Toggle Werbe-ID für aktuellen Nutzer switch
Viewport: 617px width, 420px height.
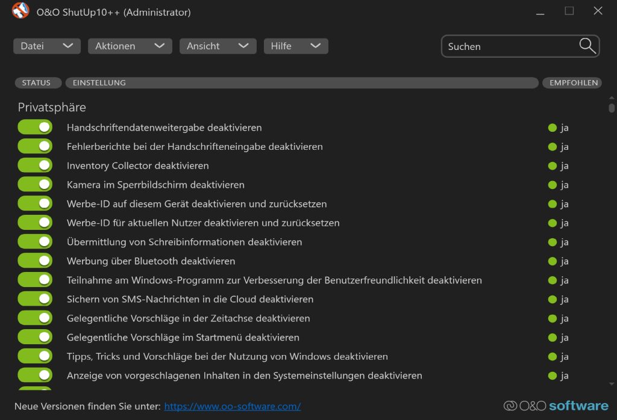(35, 223)
